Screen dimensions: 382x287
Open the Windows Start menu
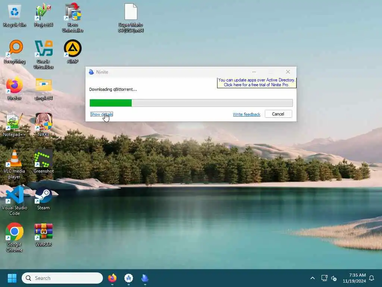click(12, 278)
